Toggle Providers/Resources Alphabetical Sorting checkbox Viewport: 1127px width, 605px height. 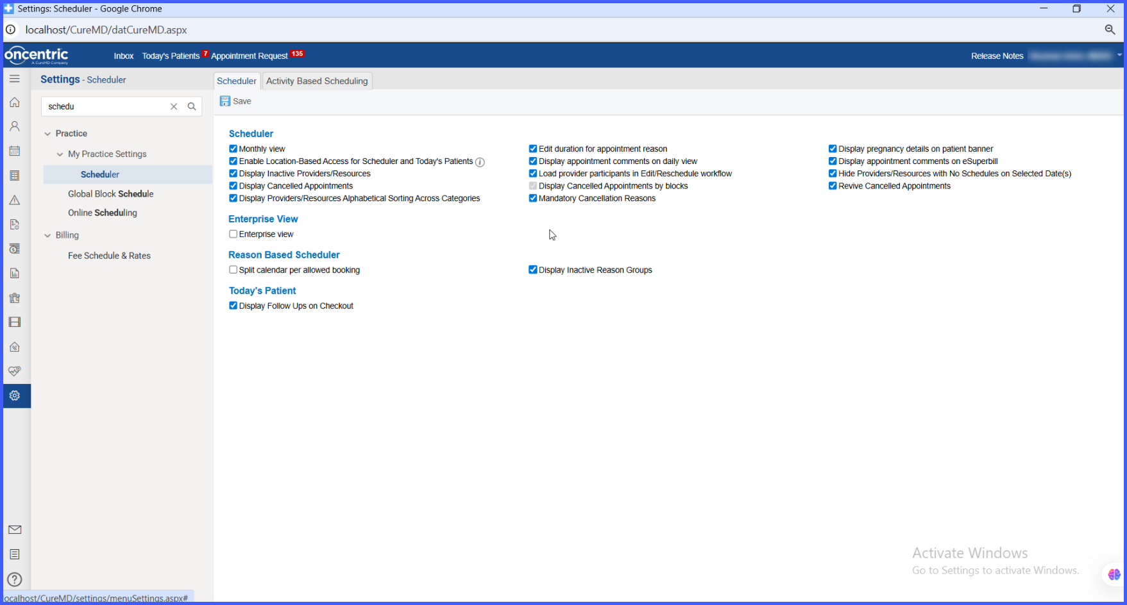233,198
